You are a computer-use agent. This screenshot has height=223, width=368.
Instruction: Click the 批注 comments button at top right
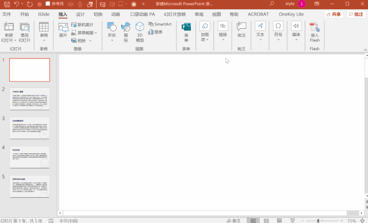point(356,14)
